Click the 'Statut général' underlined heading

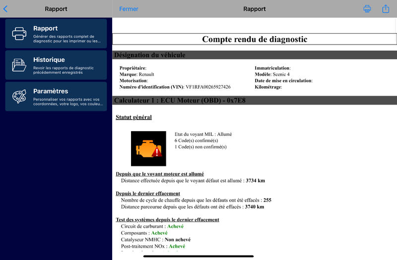(133, 117)
